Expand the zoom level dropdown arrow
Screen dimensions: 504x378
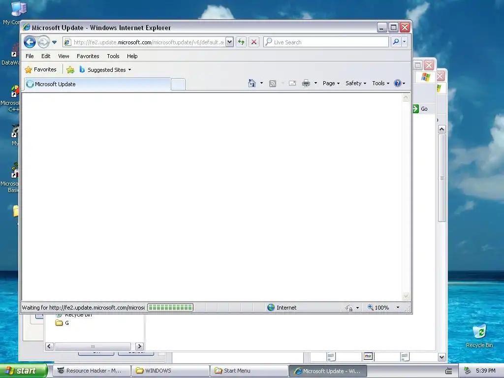[398, 308]
